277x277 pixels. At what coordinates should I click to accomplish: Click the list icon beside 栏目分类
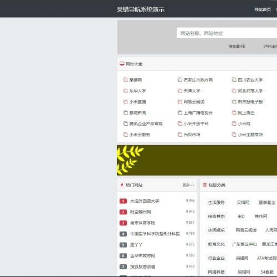point(204,185)
